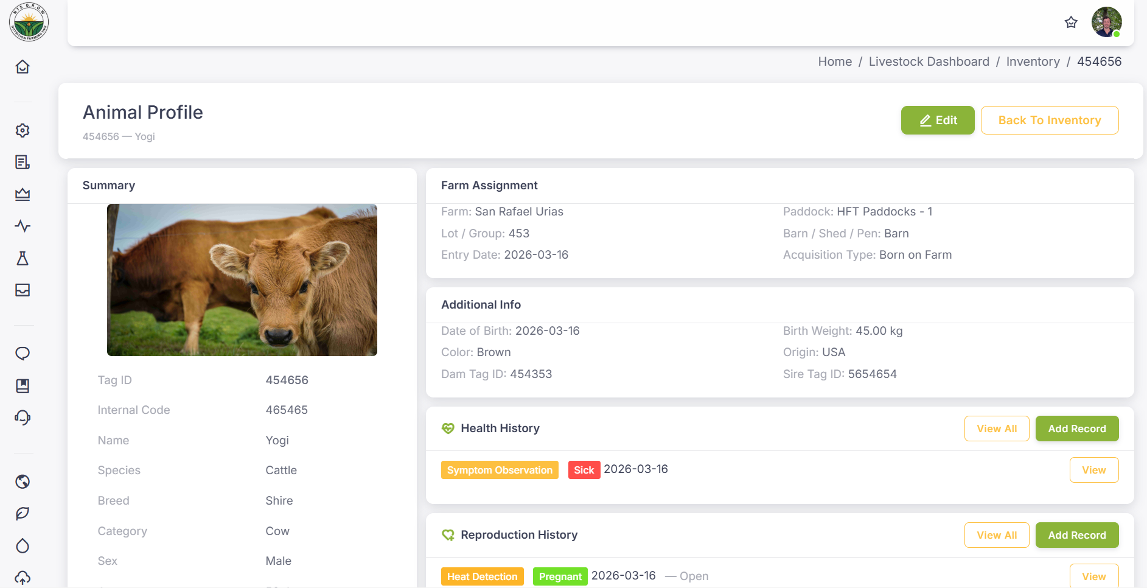Viewport: 1147px width, 588px height.
Task: Click the green Pregnant badge
Action: point(560,576)
